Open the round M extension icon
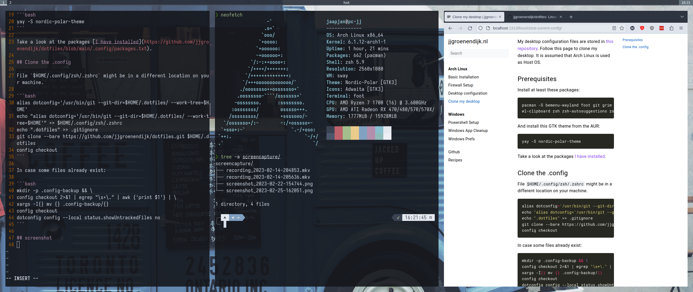693x292 pixels. coord(632,28)
